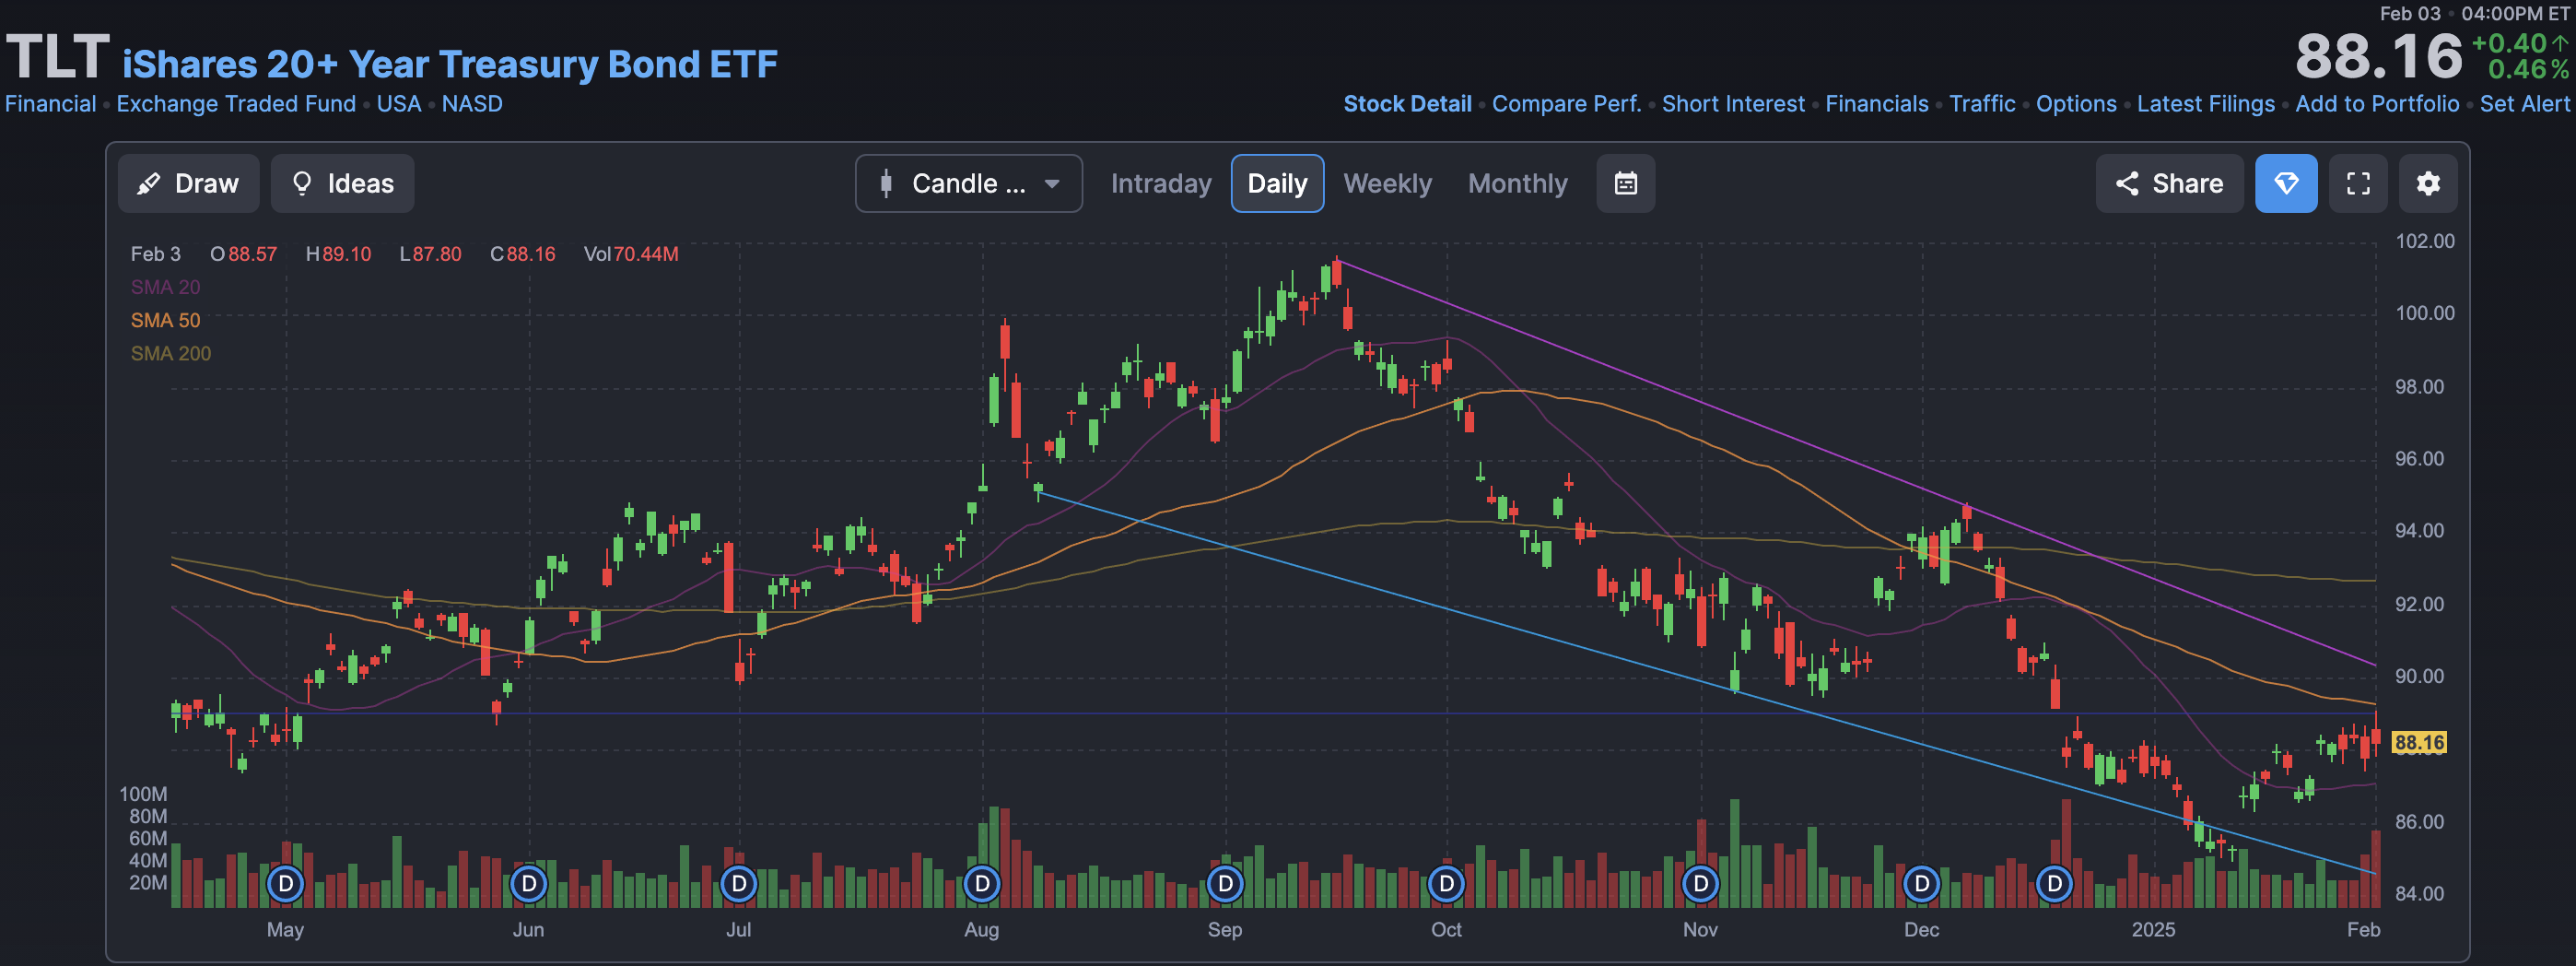Click the dividend marker near Jul

pyautogui.click(x=738, y=883)
